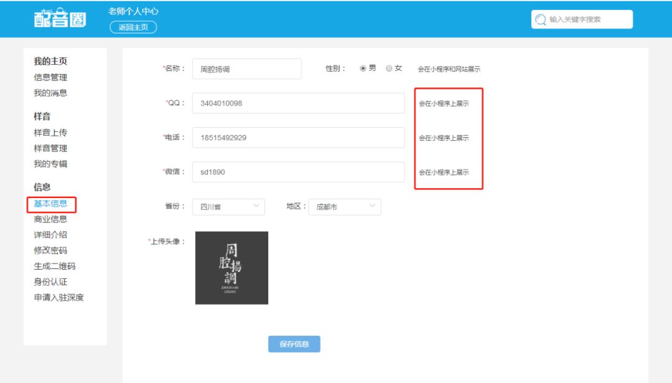Select 基本信息 in the sidebar
Screen dimensions: 672x383
[50, 204]
